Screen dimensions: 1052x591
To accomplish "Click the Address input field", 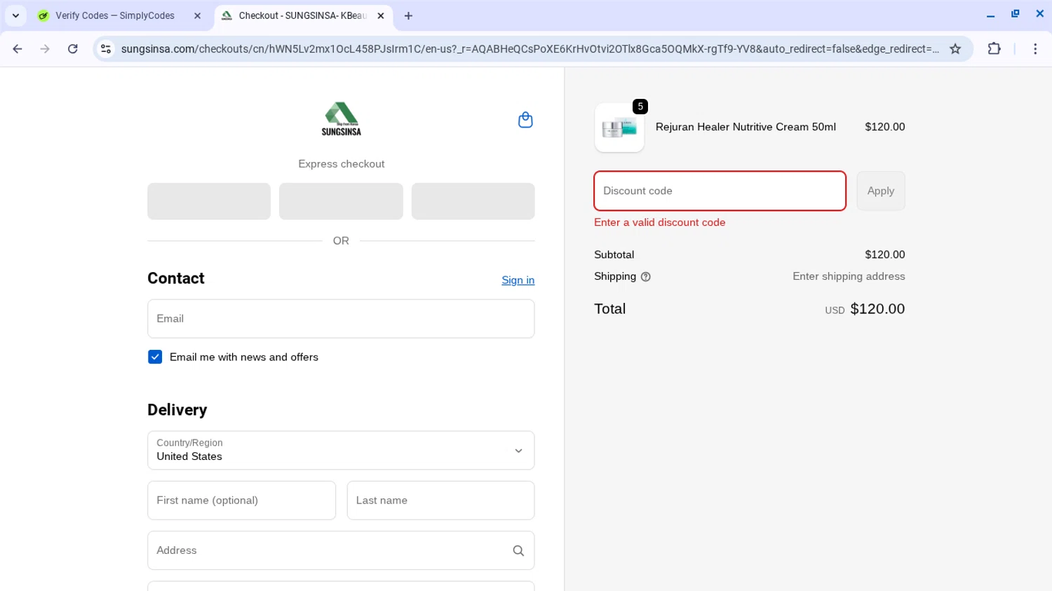I will point(341,550).
